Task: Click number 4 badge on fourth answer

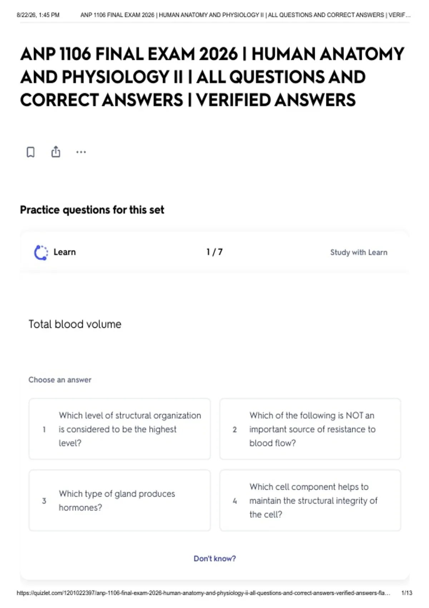Action: coord(235,501)
